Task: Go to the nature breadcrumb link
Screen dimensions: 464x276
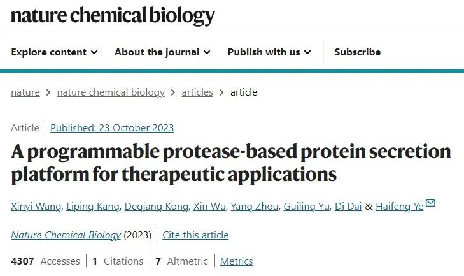Action: [x=25, y=92]
